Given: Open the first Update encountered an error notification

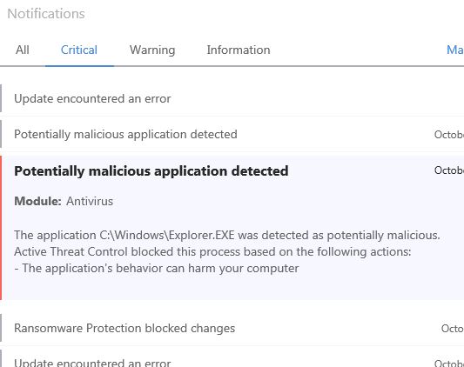Looking at the screenshot, I should [x=232, y=98].
